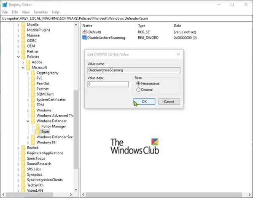Viewport: 253px width, 198px height.
Task: Collapse the Policies tree node
Action: coord(18,57)
